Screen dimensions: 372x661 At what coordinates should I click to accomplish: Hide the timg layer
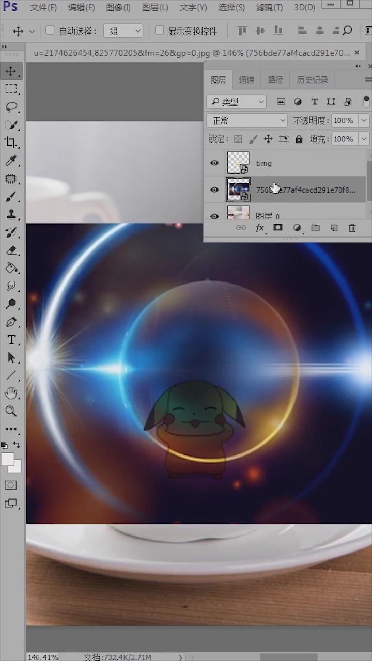tap(214, 163)
